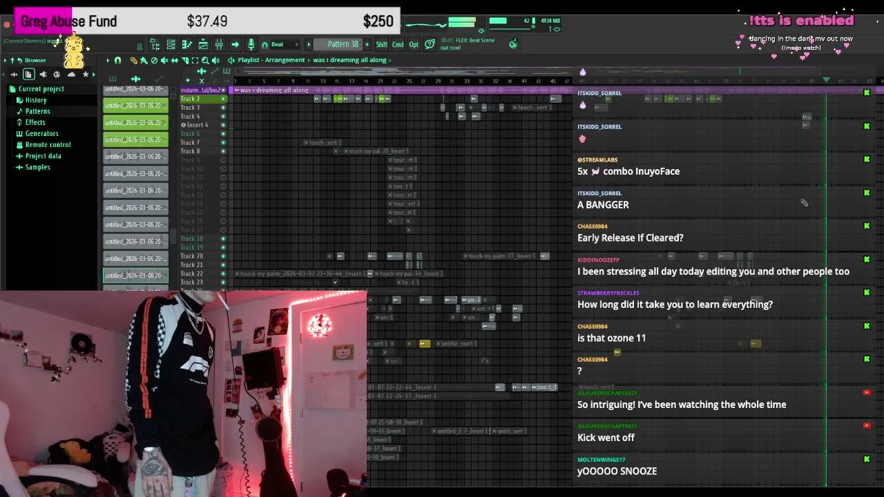
Task: Select the Select tool in playlist
Action: 195,60
